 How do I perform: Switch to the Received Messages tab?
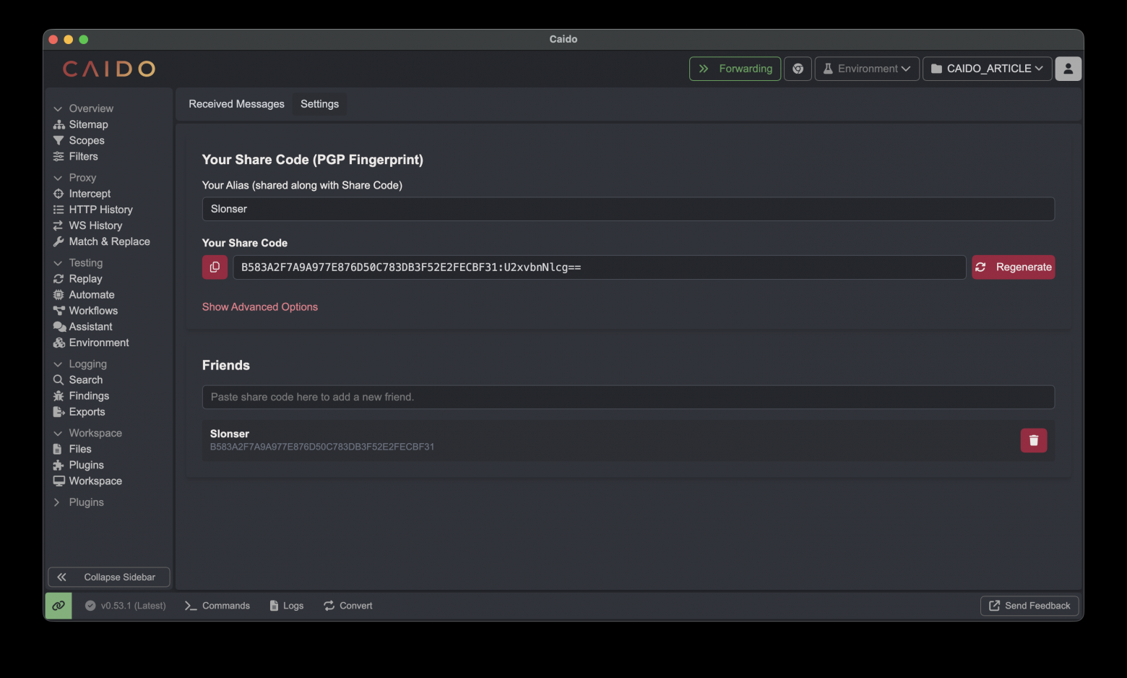pyautogui.click(x=236, y=104)
